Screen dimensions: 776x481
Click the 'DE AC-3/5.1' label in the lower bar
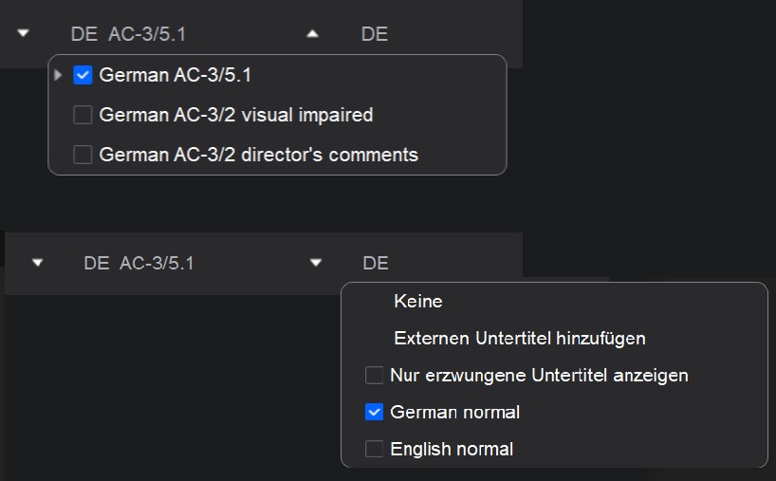[139, 263]
